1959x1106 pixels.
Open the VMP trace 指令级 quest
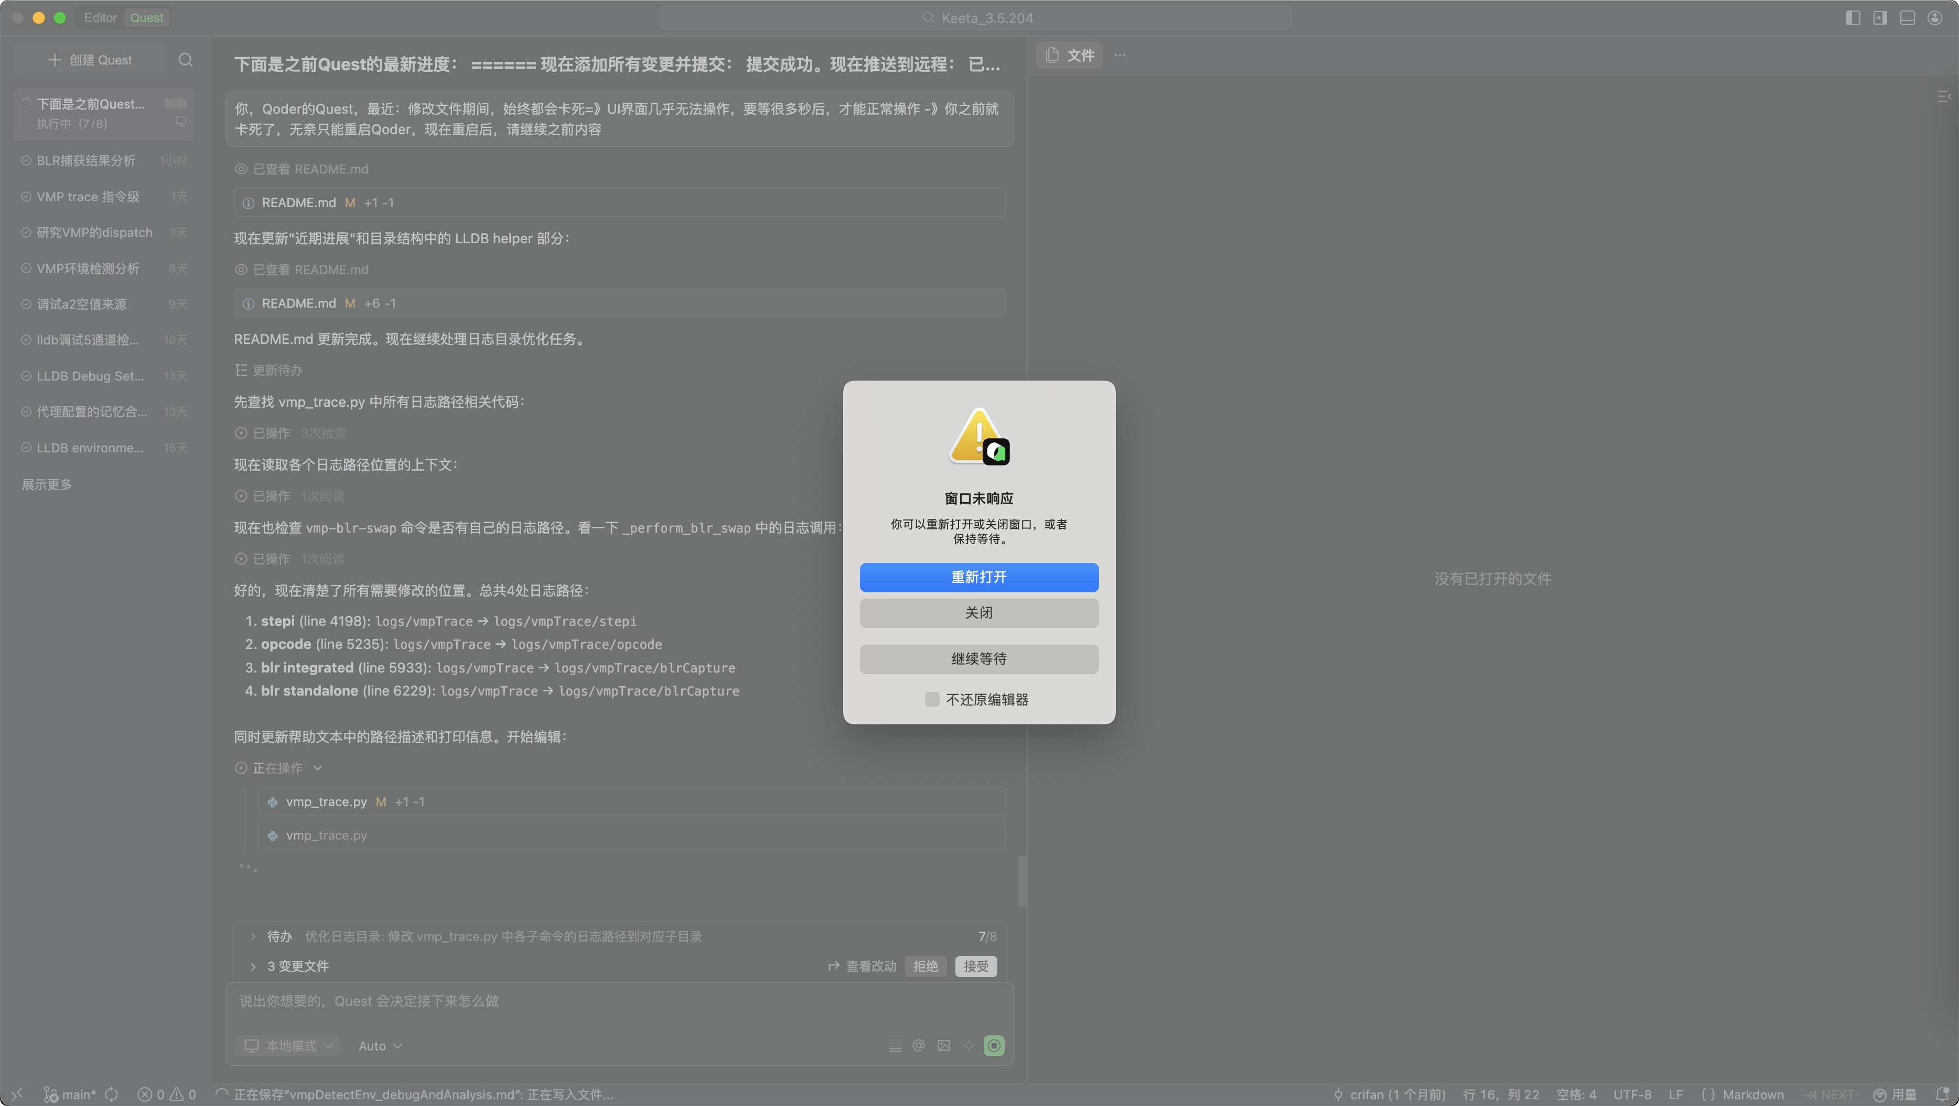tap(104, 197)
